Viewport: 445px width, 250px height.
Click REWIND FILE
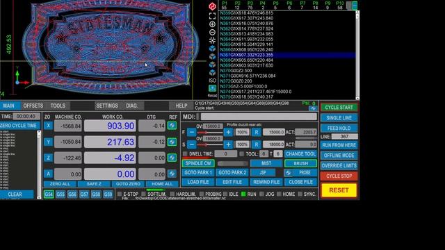pos(266,182)
